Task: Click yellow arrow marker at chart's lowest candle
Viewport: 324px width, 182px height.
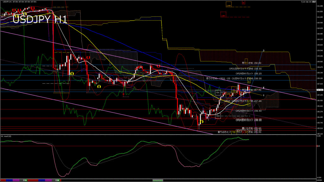Action: [202, 121]
